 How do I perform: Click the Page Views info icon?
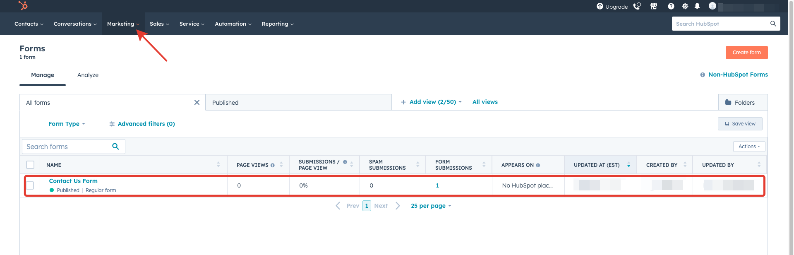(x=272, y=165)
